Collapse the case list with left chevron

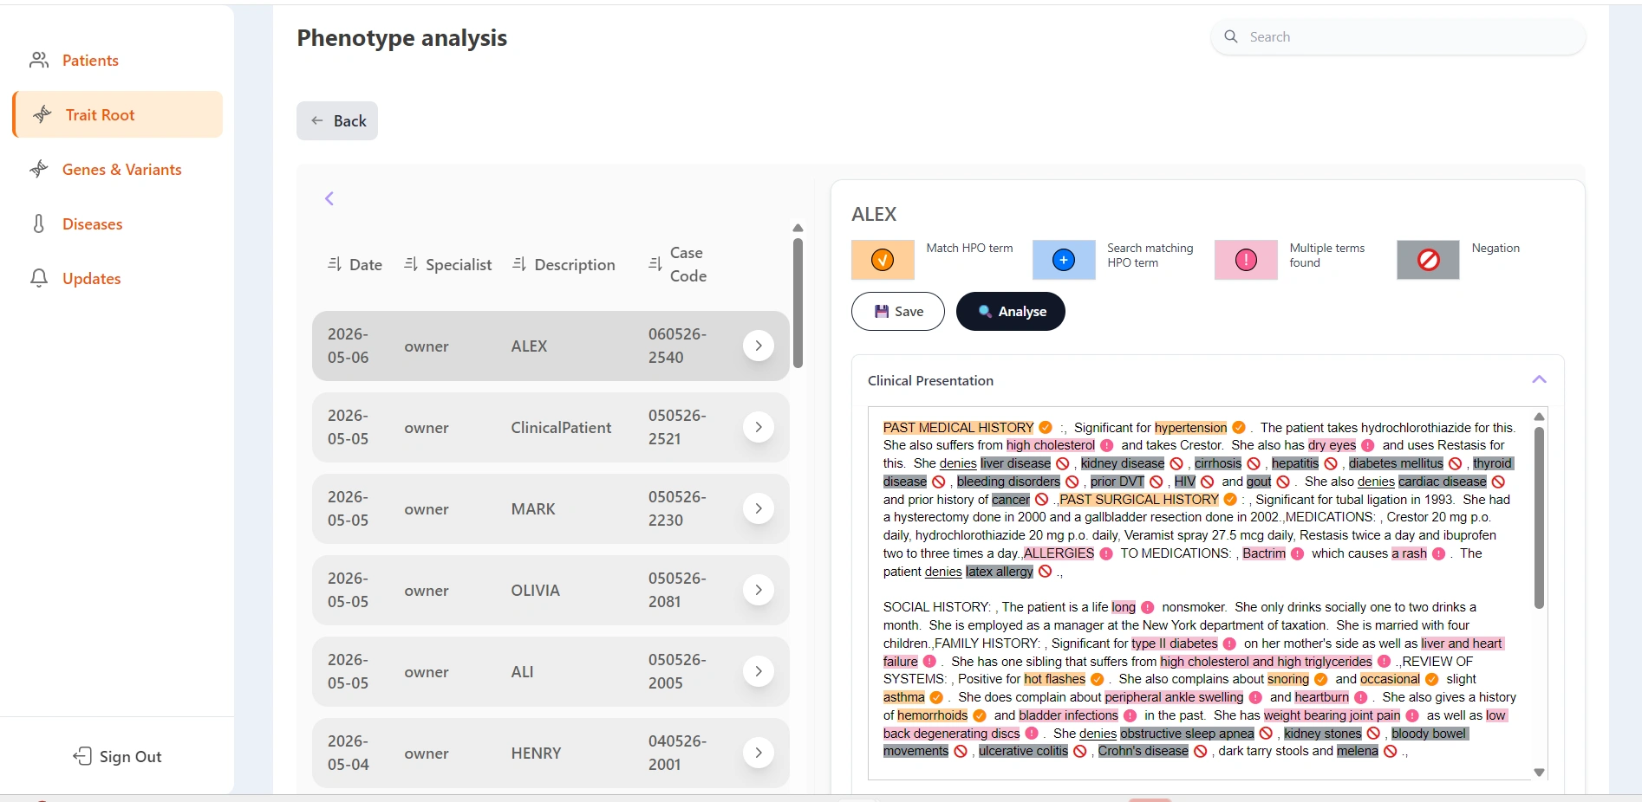(x=329, y=198)
